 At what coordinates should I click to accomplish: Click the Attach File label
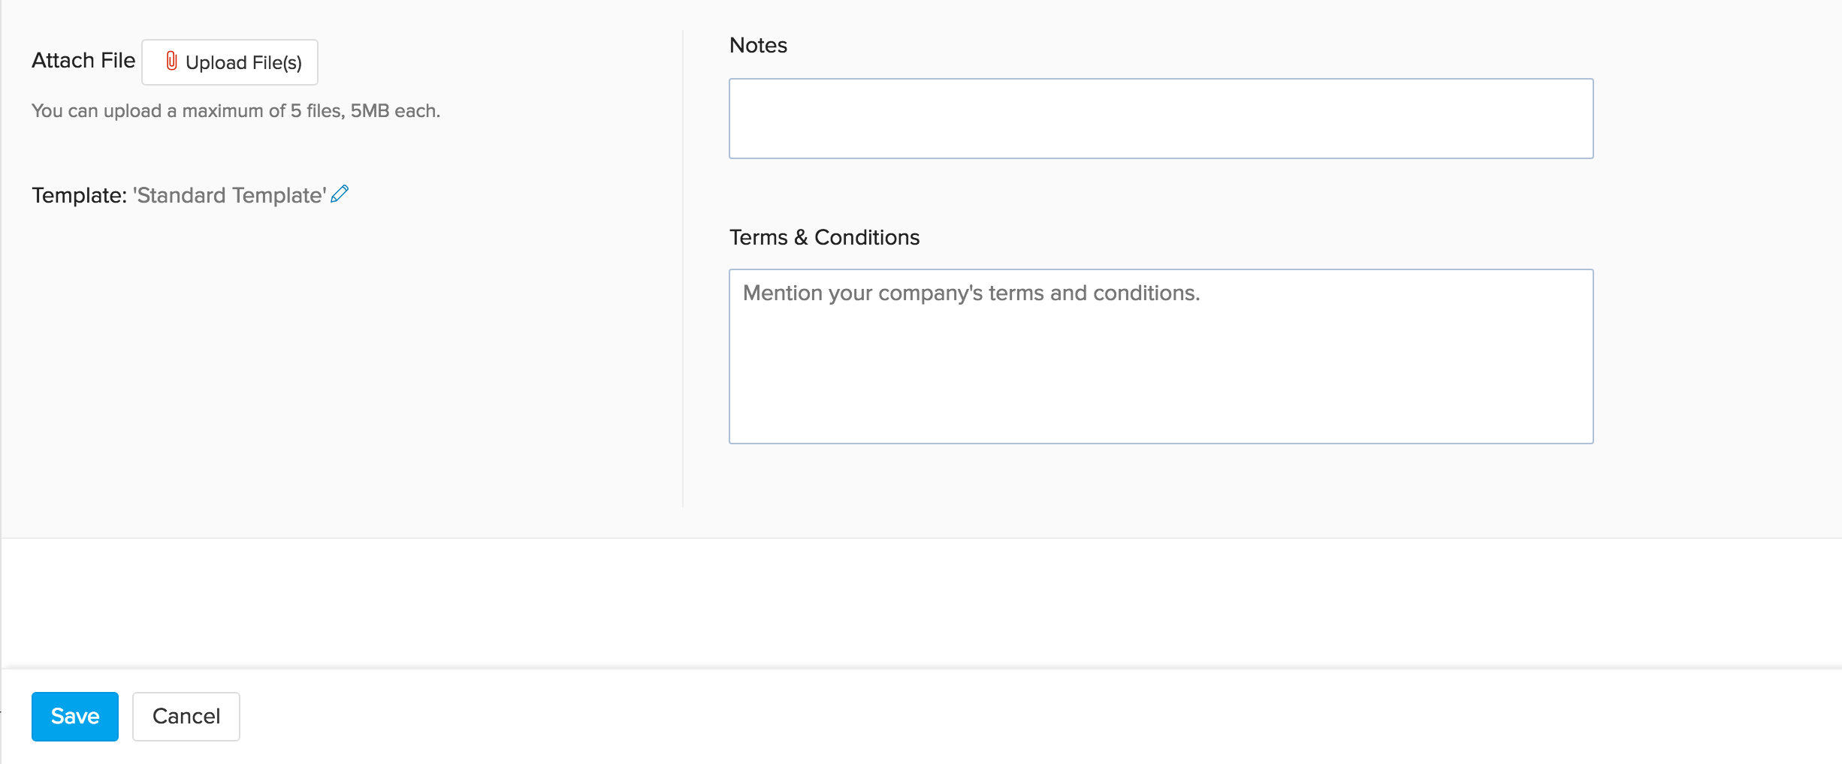[83, 60]
